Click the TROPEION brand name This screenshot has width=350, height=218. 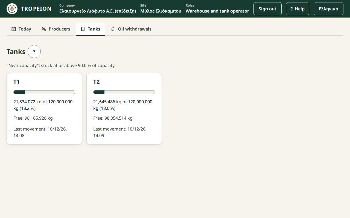pyautogui.click(x=36, y=9)
